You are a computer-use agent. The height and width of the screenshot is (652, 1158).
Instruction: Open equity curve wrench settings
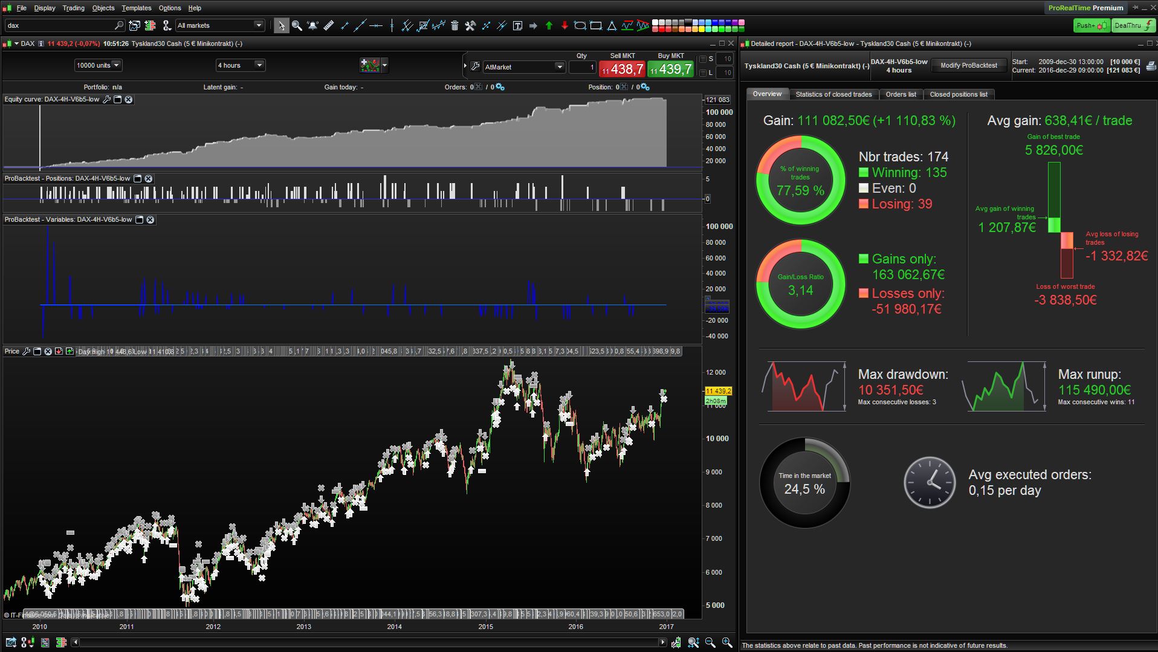tap(106, 100)
